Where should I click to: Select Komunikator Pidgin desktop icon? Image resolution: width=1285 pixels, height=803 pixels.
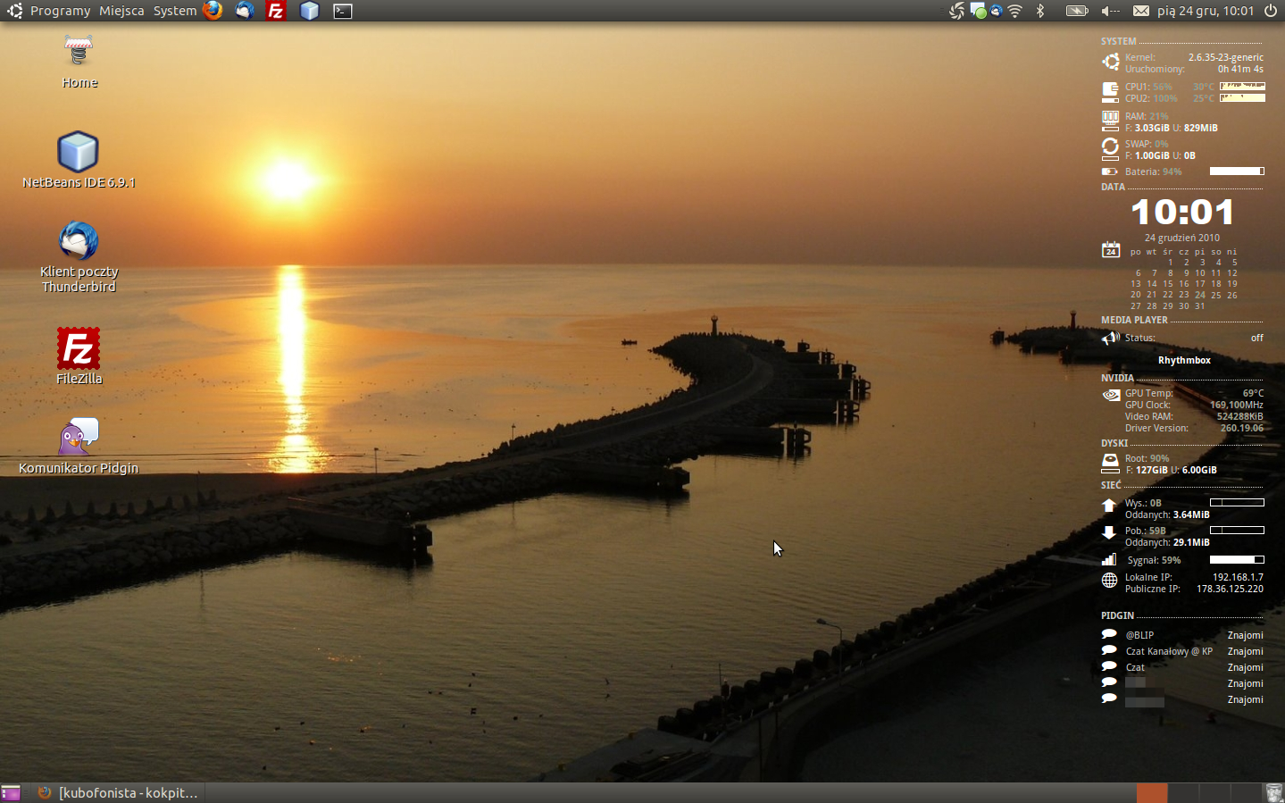pyautogui.click(x=79, y=438)
